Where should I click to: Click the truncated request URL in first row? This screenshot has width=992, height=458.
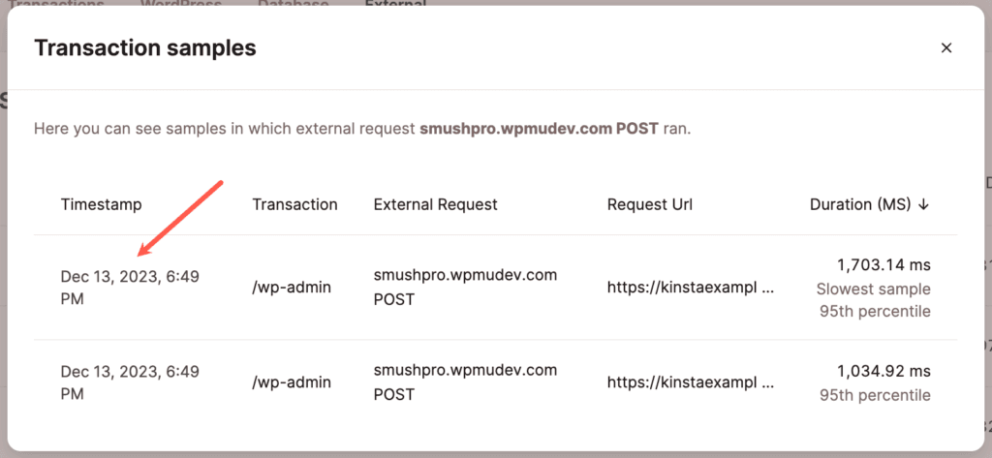click(x=691, y=288)
